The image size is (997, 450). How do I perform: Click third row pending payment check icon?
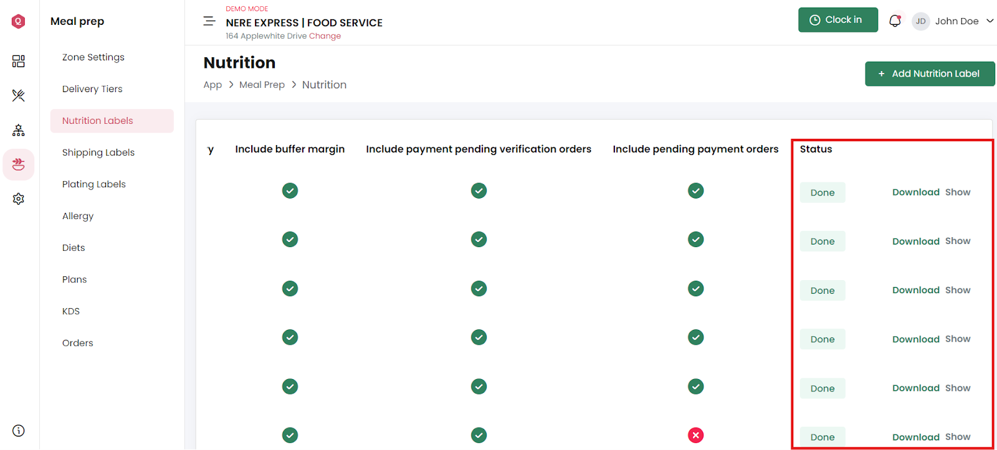(696, 289)
